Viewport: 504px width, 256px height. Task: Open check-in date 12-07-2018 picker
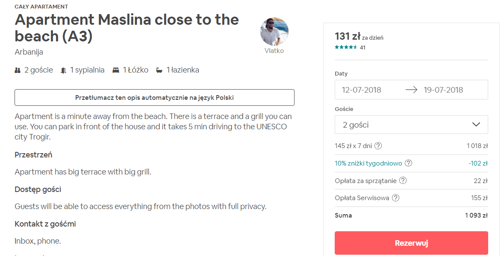coord(362,90)
